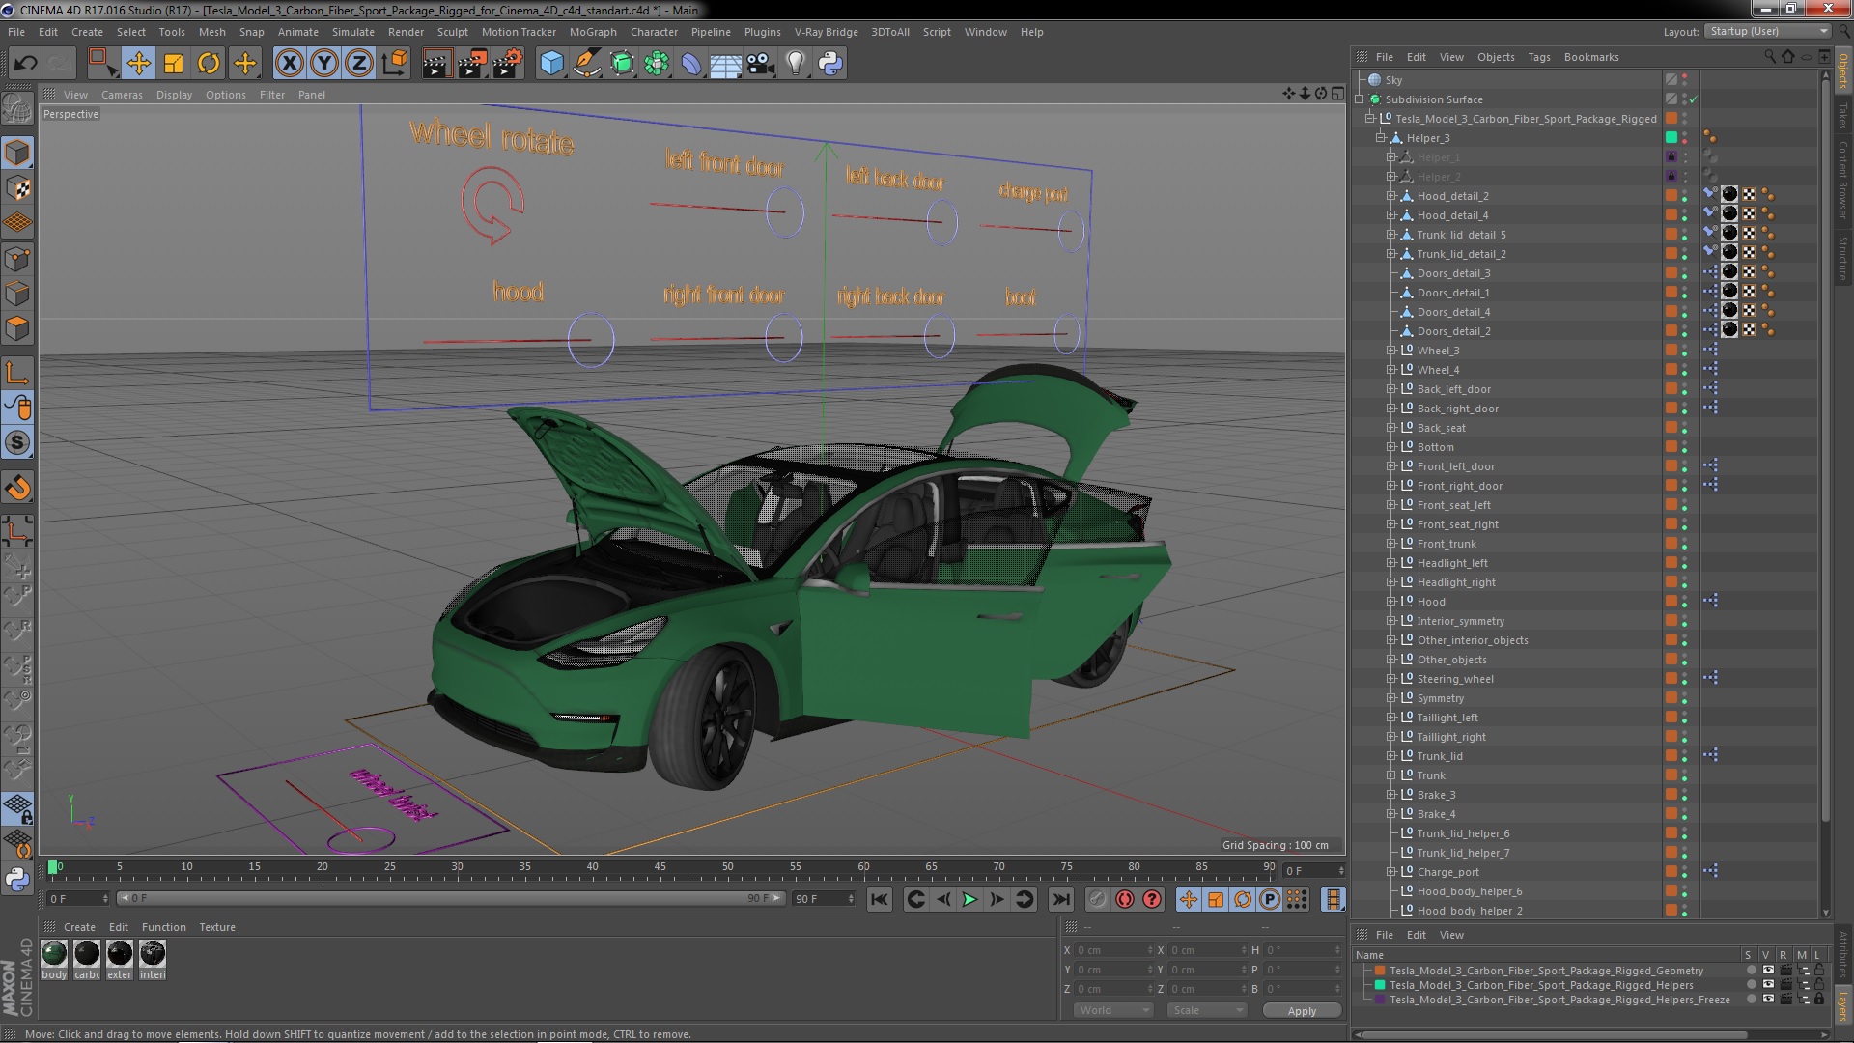
Task: Click the search icon in Object Manager
Action: point(1769,57)
